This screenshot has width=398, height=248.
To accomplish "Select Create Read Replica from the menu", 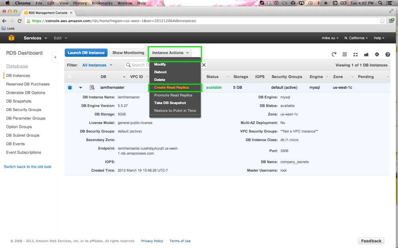I will 172,87.
